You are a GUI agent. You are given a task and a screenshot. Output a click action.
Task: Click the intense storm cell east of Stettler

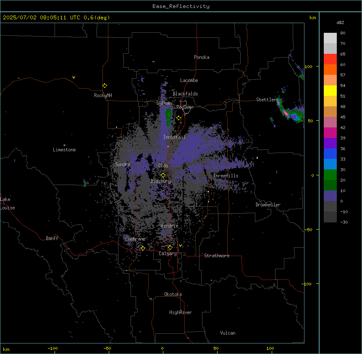(286, 113)
